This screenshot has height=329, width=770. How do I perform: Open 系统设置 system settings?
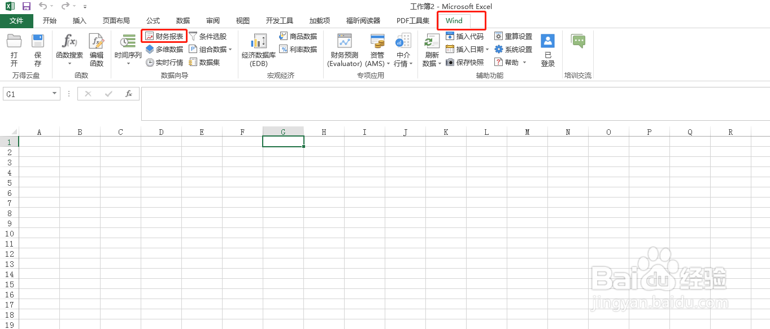pyautogui.click(x=513, y=49)
